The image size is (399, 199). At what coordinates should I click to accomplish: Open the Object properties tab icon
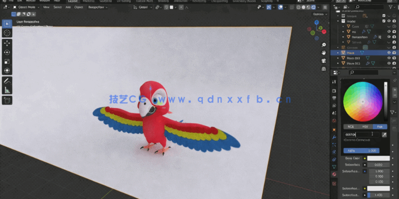[334, 129]
